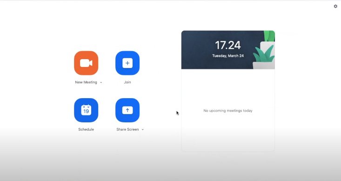The image size is (341, 181).
Task: Click the blue Join meeting icon
Action: click(127, 63)
